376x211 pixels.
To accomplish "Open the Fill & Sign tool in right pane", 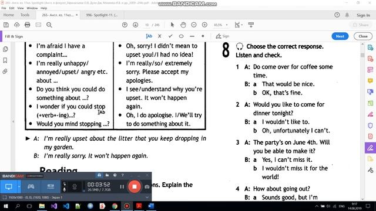I will click(x=370, y=148).
